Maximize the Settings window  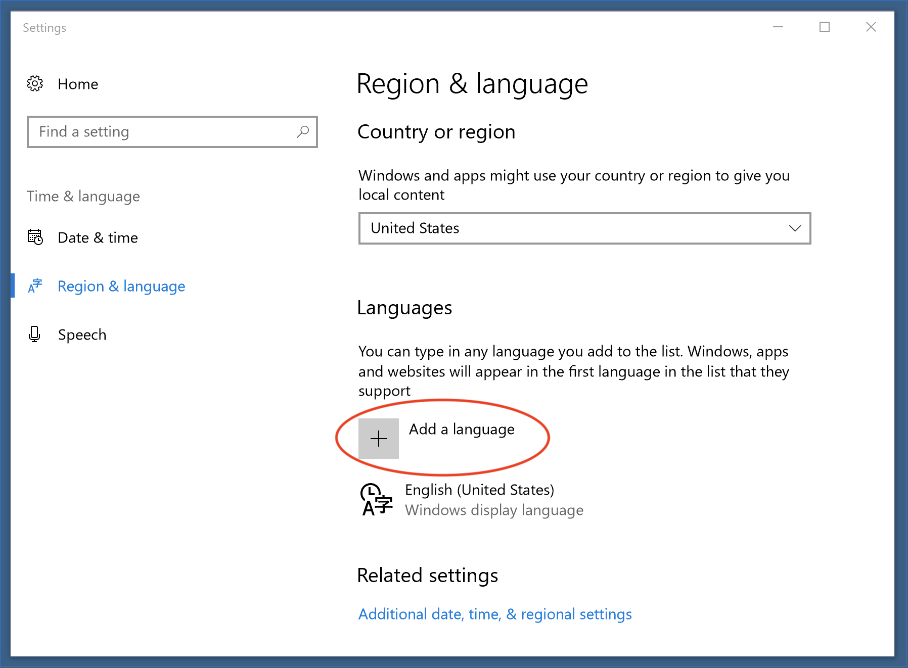825,27
